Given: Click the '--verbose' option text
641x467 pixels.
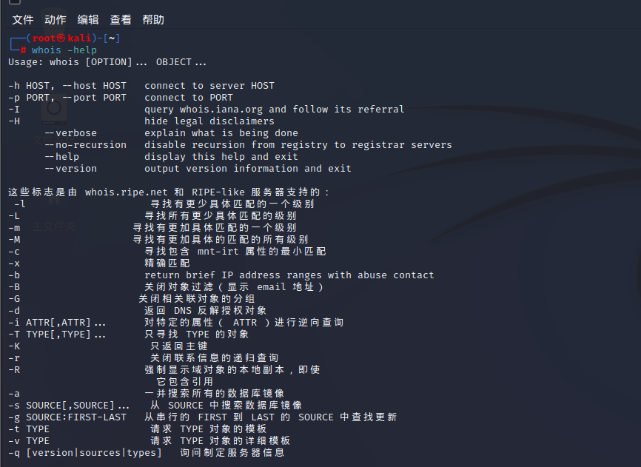Looking at the screenshot, I should [x=70, y=133].
